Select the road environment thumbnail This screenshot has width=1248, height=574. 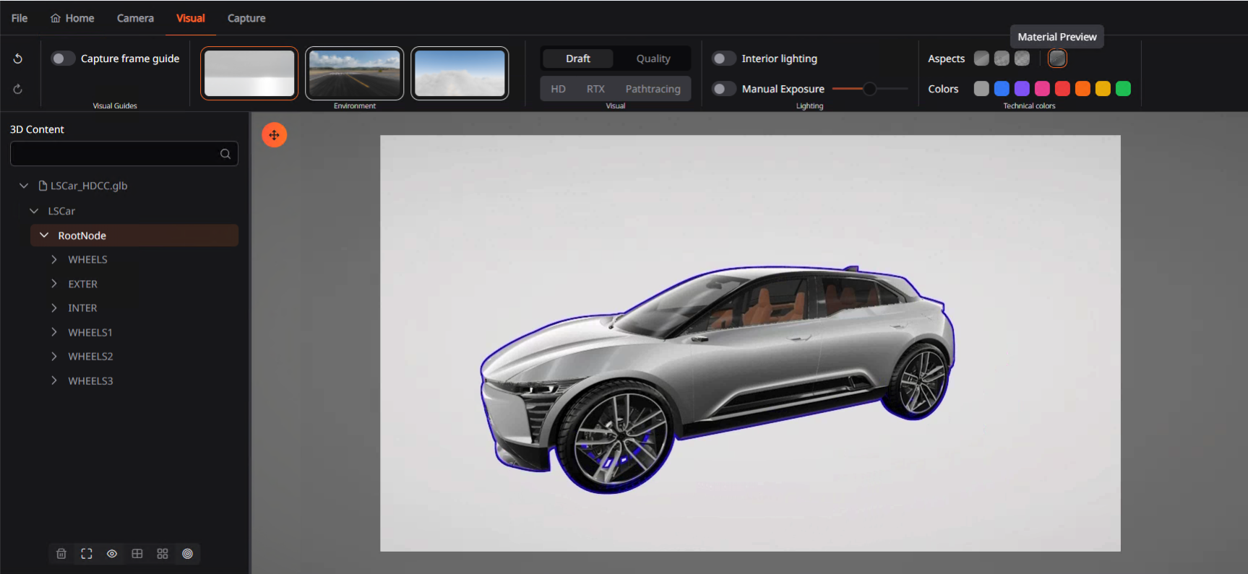point(355,73)
